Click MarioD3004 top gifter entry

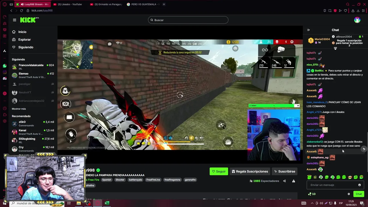pos(319,41)
